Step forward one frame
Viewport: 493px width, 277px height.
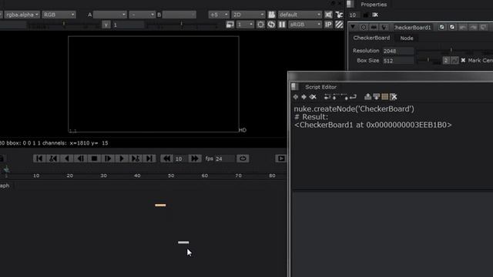(108, 159)
